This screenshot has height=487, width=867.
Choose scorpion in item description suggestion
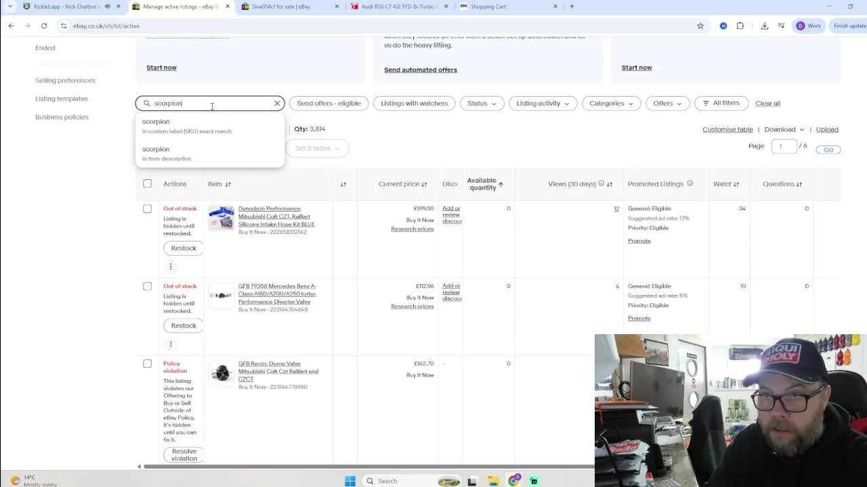pos(210,154)
